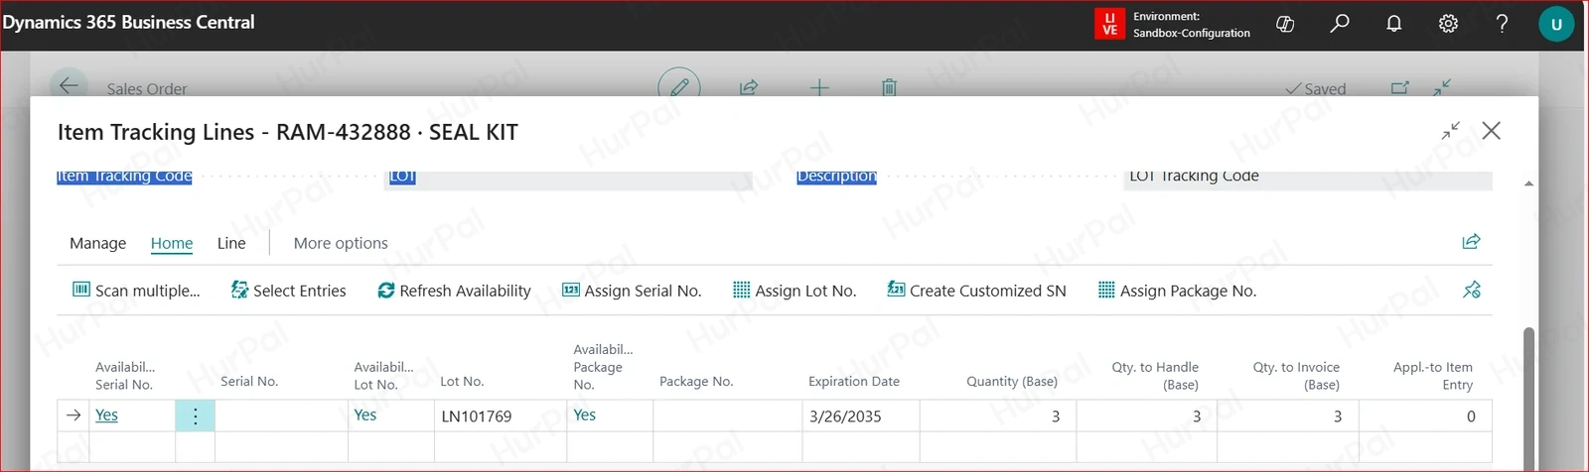The image size is (1589, 472).
Task: Close the Item Tracking Lines dialog
Action: [x=1491, y=130]
